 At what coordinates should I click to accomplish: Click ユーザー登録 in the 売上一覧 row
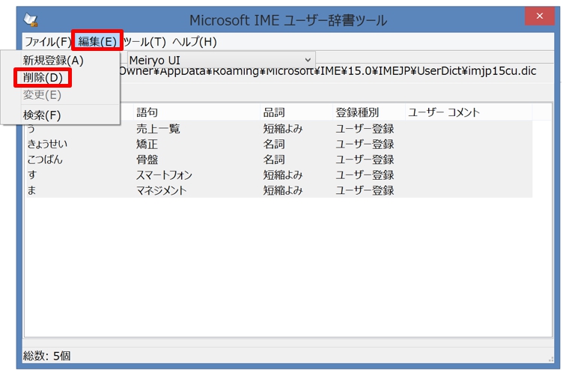coord(365,129)
